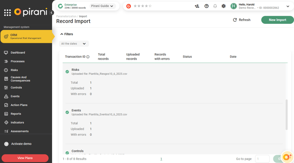This screenshot has height=163, width=294.
Task: Open the settings gear icon
Action: pos(223,6)
